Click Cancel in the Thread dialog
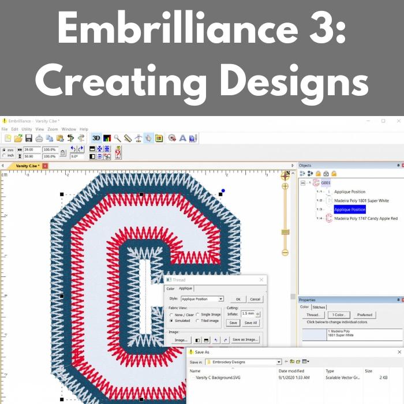The width and height of the screenshot is (404, 404). click(255, 299)
